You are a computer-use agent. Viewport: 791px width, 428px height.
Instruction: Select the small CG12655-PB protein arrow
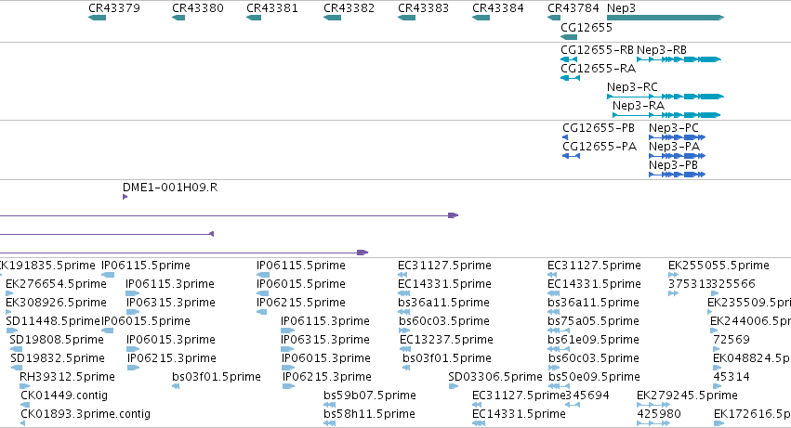click(x=565, y=137)
